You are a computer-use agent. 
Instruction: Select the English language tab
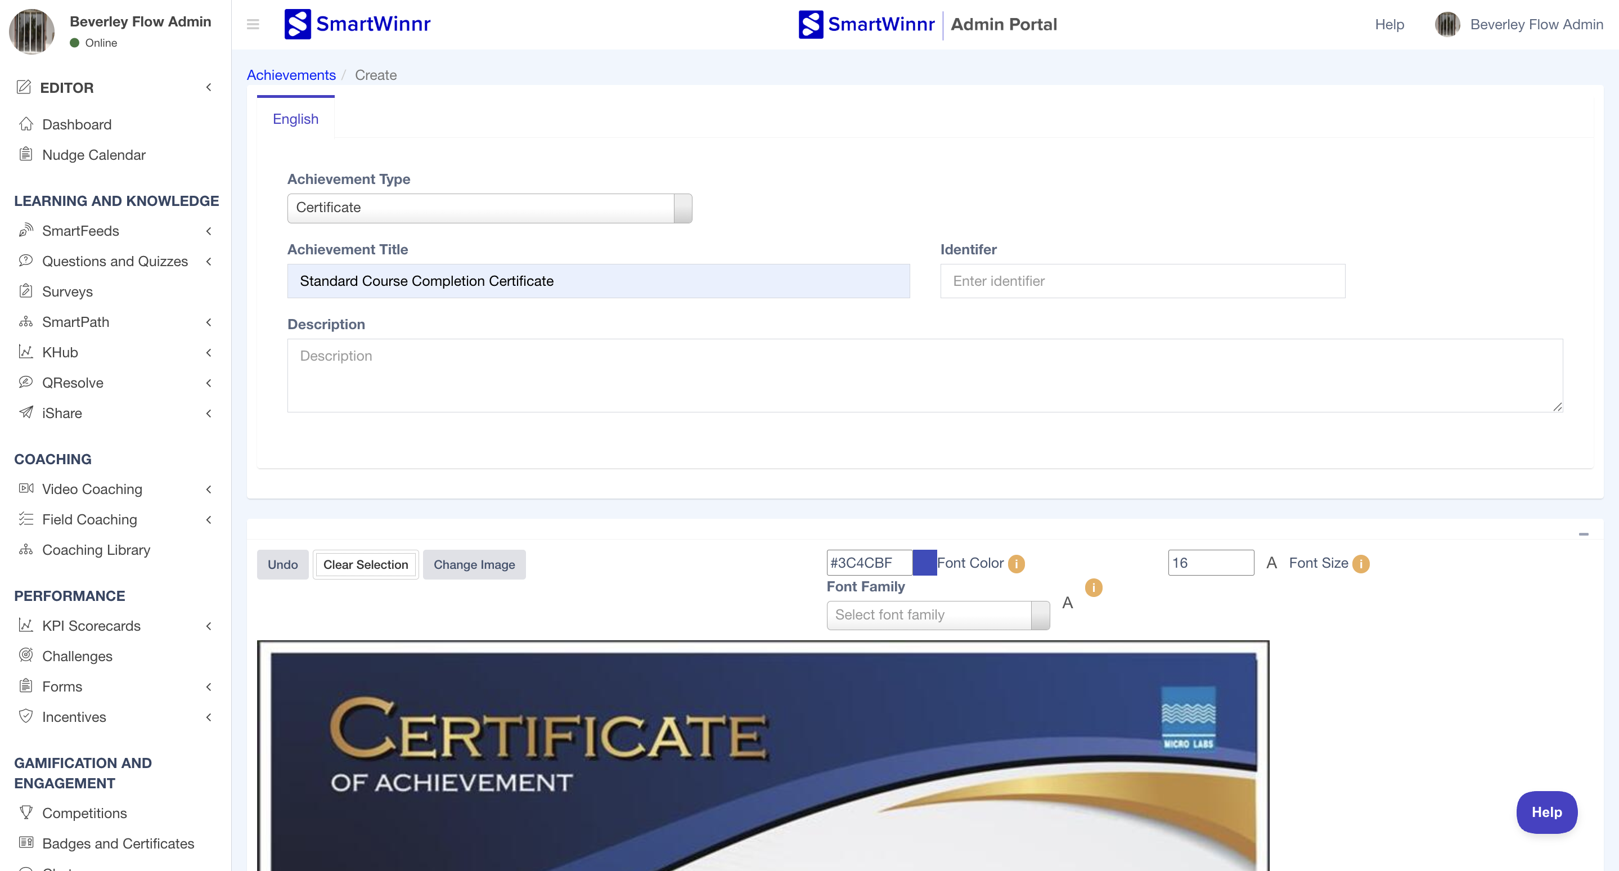click(295, 119)
